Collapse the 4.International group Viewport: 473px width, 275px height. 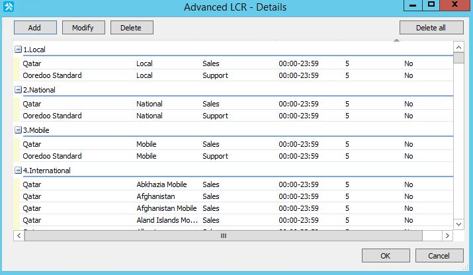[x=18, y=171]
